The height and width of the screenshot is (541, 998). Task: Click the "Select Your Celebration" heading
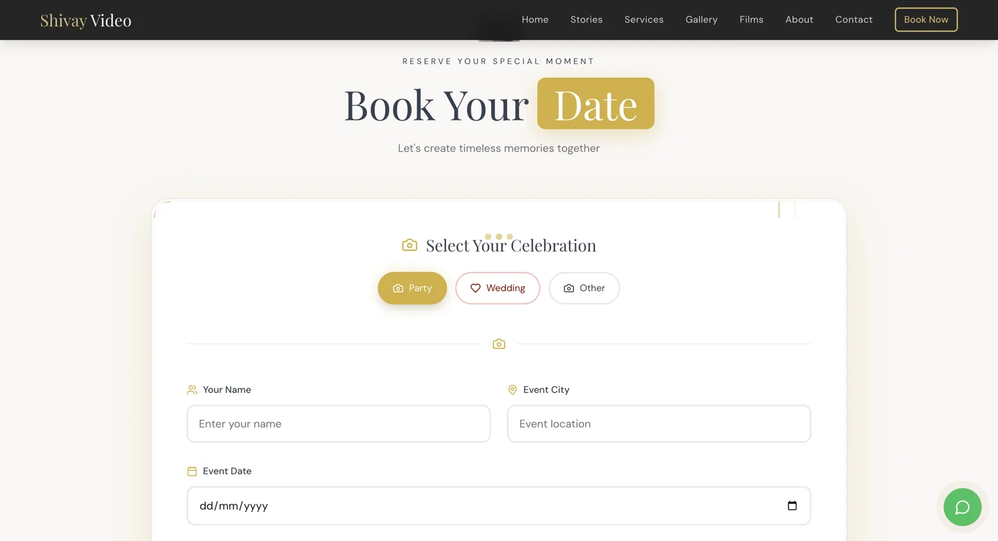click(511, 245)
